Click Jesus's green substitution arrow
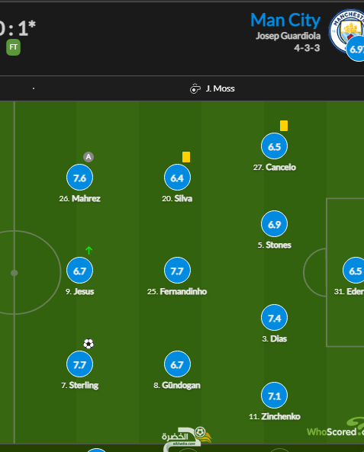The width and height of the screenshot is (364, 452). coord(89,250)
